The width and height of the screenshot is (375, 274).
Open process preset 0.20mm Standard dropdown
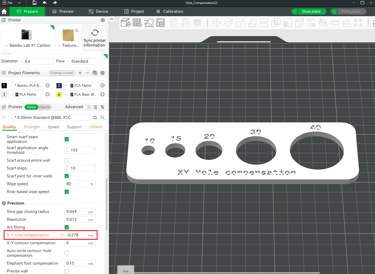point(49,118)
